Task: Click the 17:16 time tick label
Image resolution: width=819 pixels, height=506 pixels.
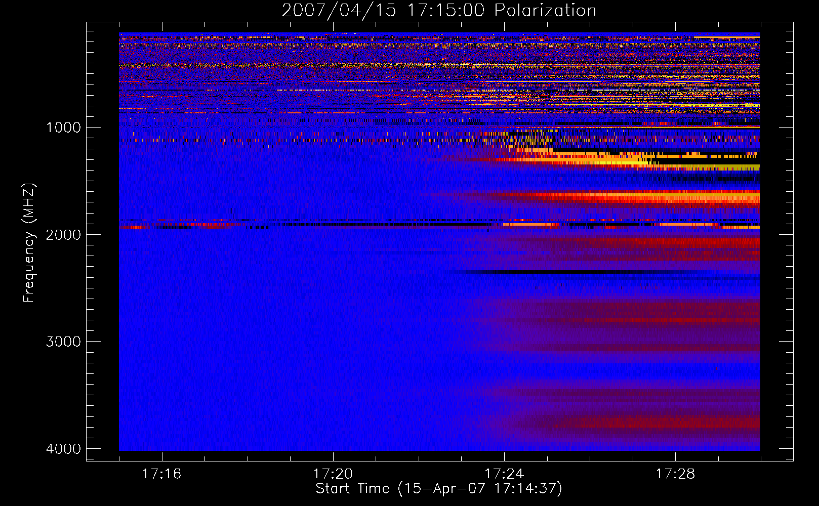Action: click(x=161, y=474)
